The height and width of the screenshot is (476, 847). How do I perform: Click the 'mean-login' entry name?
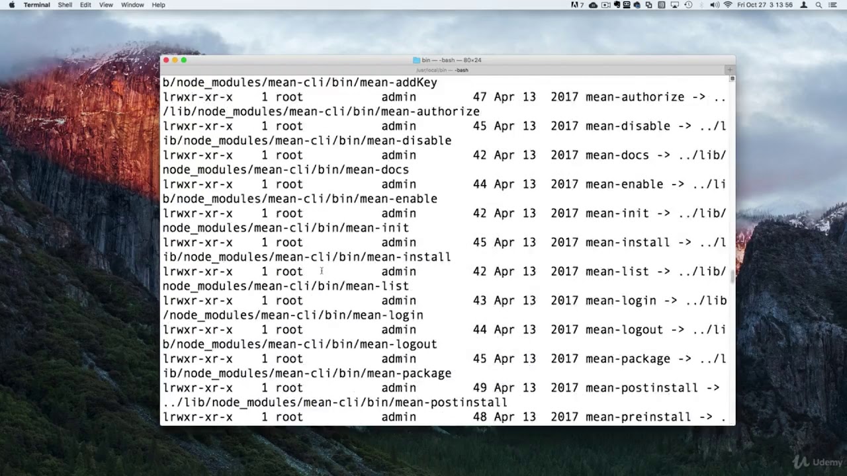point(621,301)
